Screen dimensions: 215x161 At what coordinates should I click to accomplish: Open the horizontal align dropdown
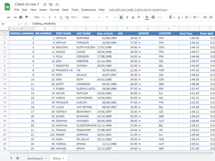click(x=172, y=17)
